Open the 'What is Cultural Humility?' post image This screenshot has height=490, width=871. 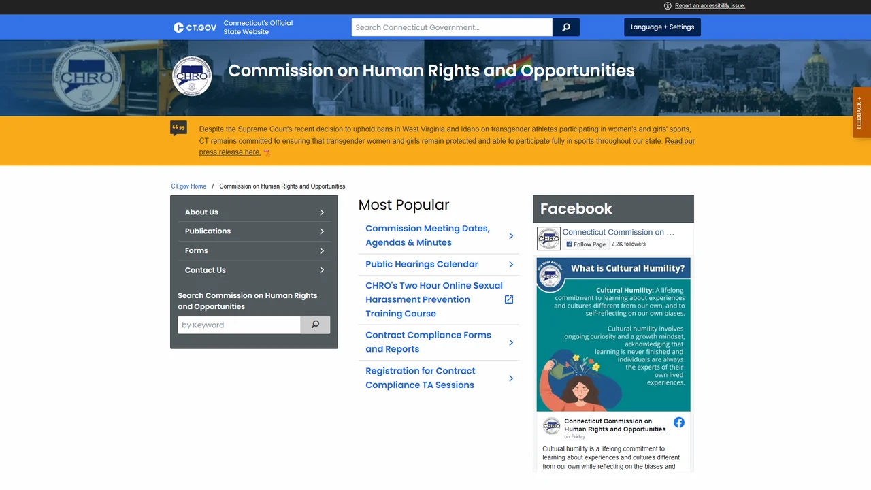click(x=614, y=334)
